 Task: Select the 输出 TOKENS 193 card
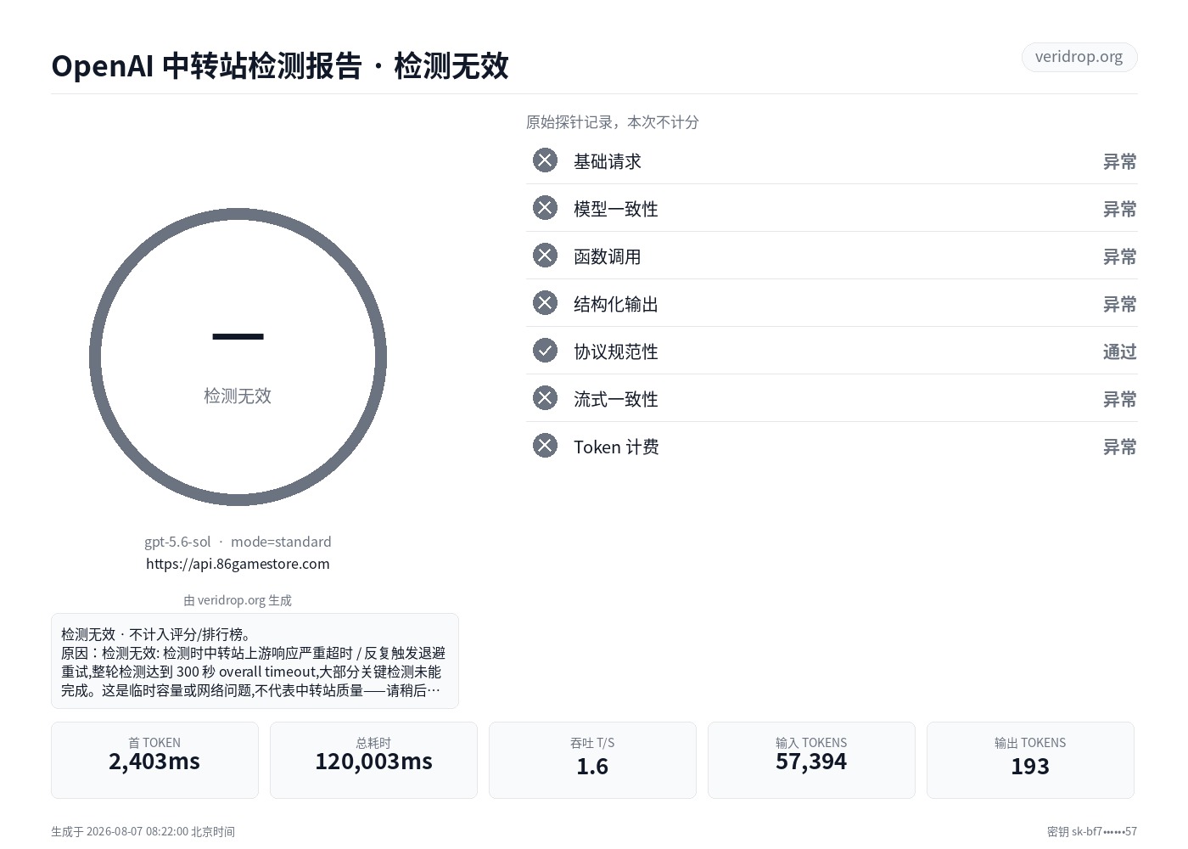click(x=1030, y=760)
